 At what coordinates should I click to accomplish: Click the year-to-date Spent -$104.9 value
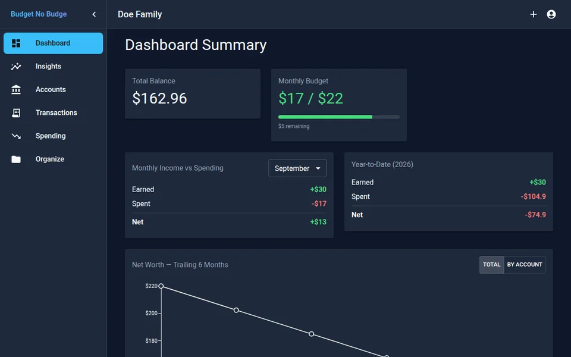pos(533,196)
